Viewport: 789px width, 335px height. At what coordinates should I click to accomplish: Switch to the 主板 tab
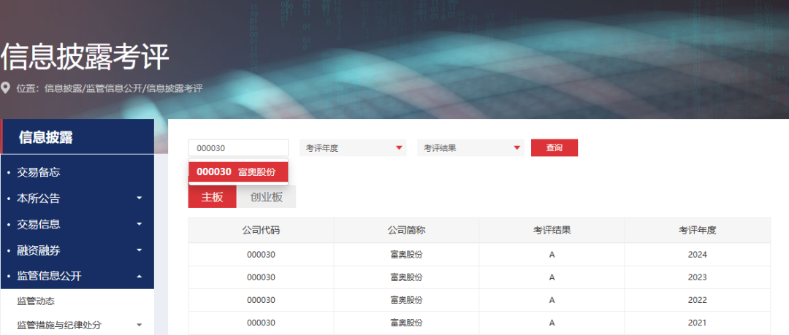tap(213, 196)
